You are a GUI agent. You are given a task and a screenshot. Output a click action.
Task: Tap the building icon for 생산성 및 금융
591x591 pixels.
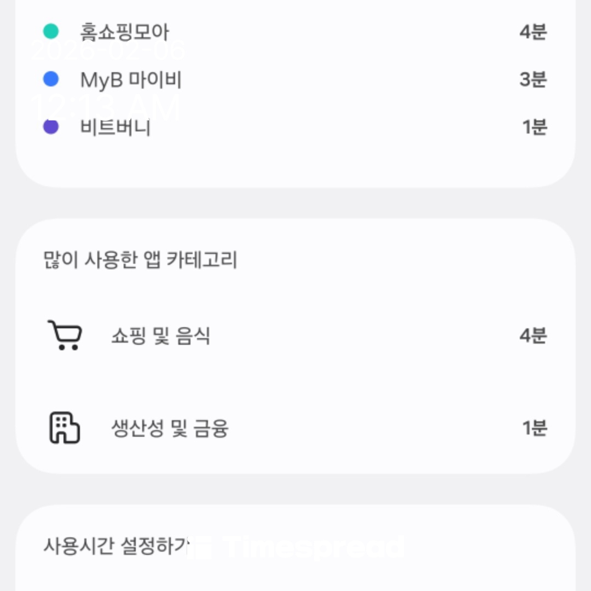[x=65, y=428]
